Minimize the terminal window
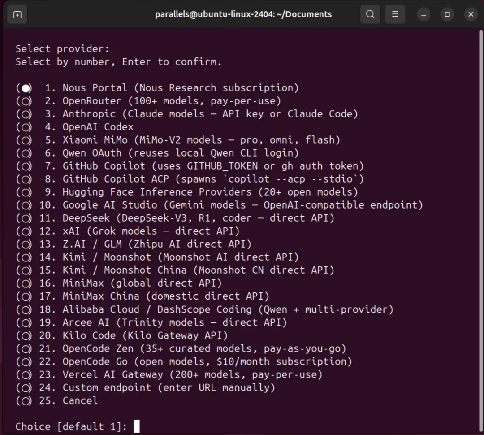Viewport: 484px width, 435px height. pos(423,14)
